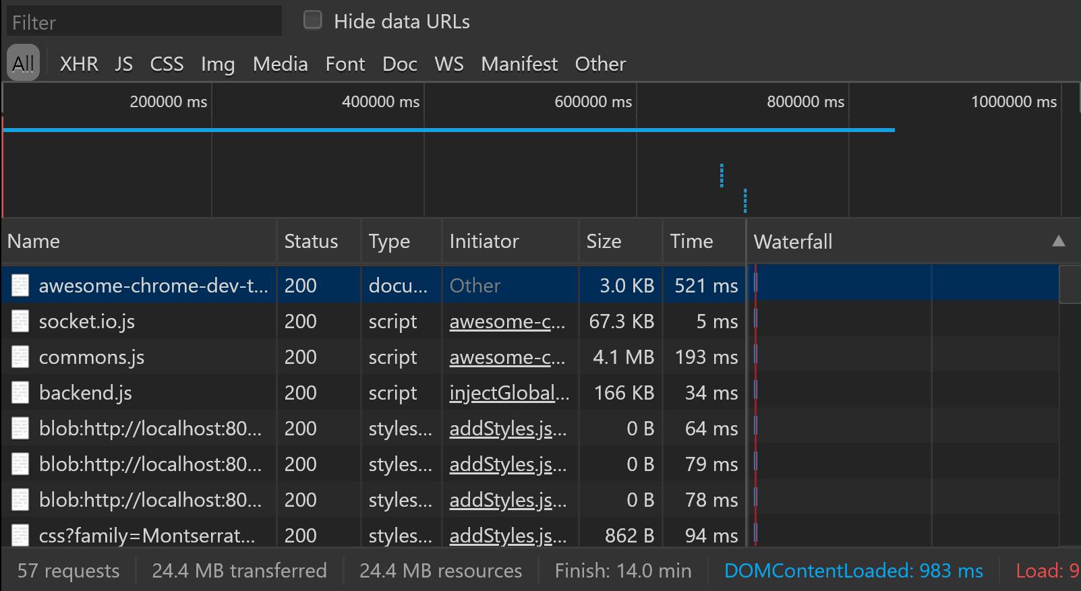Open the awesome-c initiator link for commons.js

pos(507,357)
